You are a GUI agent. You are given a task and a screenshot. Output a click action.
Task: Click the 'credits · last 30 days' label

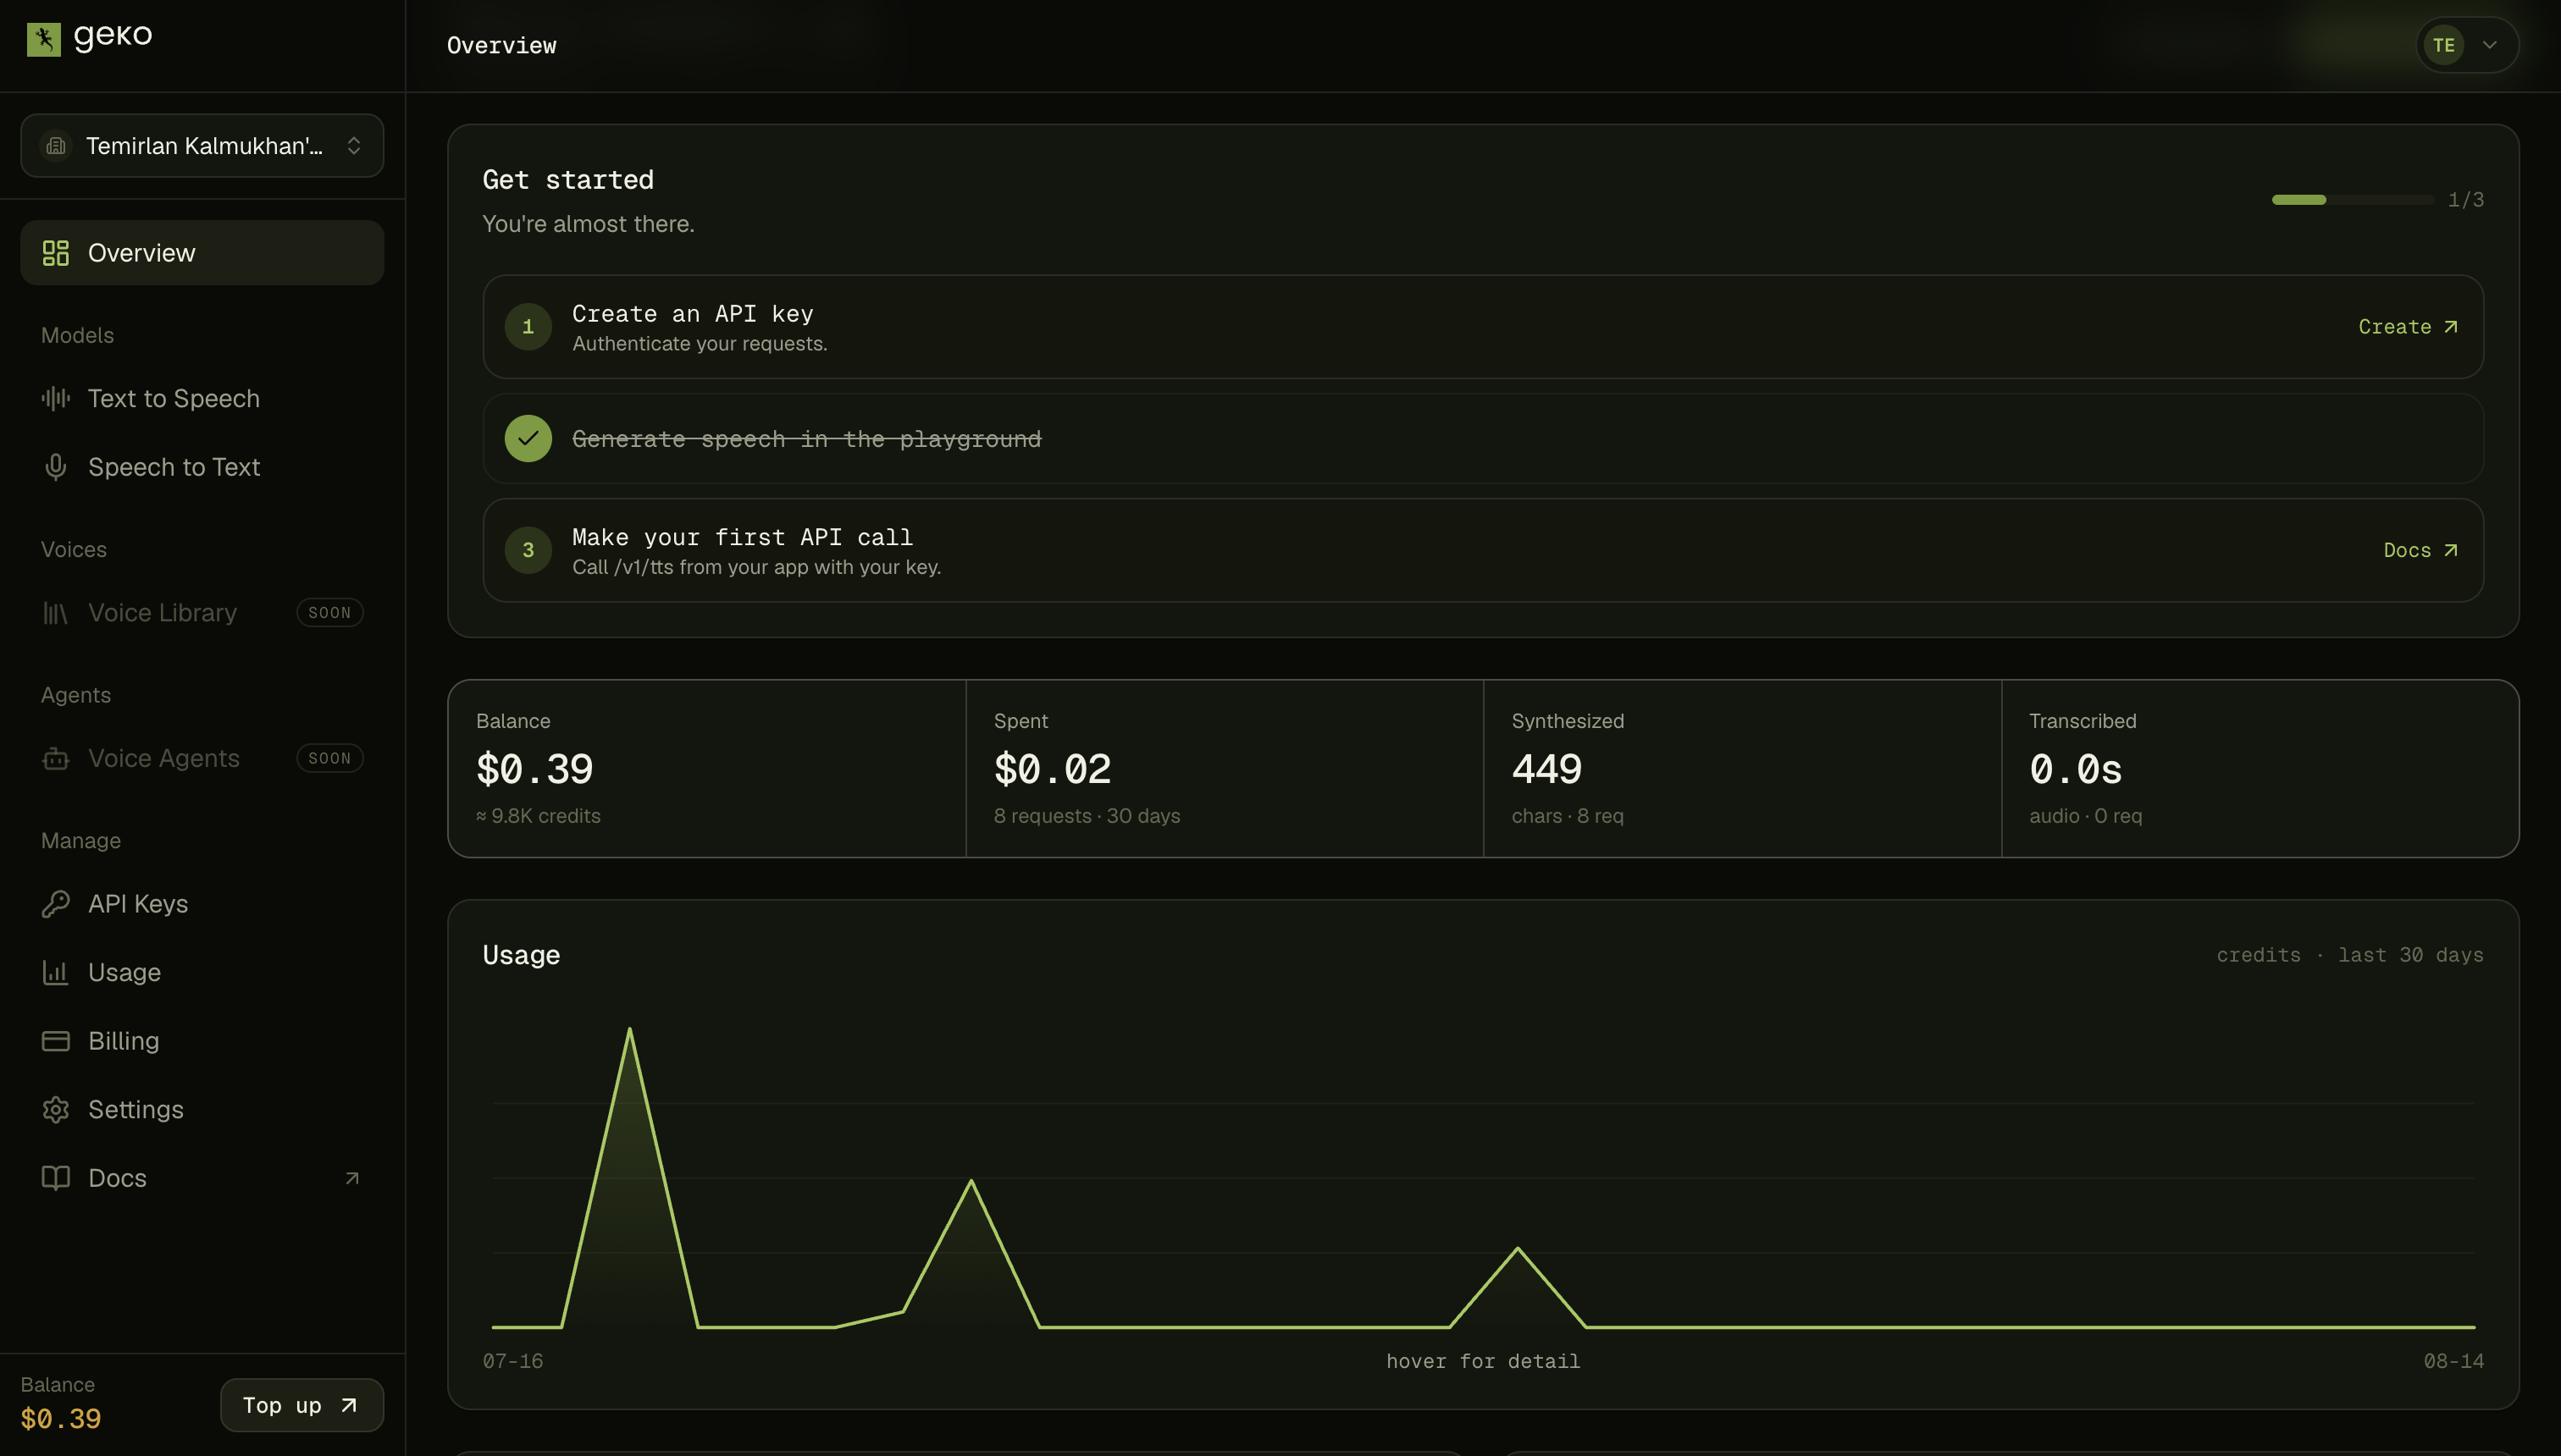pos(2350,955)
